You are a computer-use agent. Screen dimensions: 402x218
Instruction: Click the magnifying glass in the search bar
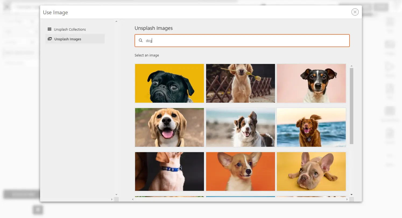140,40
